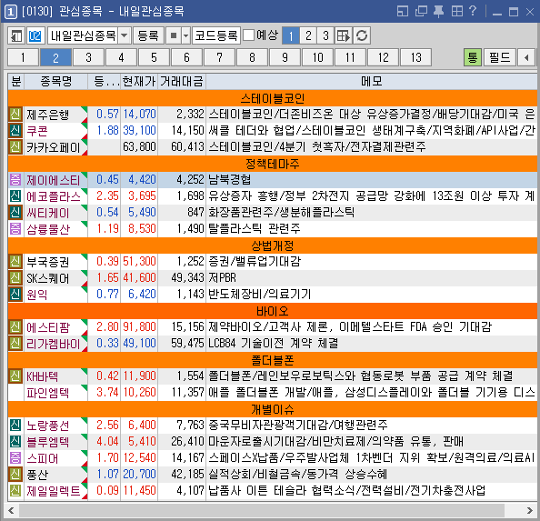The width and height of the screenshot is (540, 521).
Task: Select the 쿠콘 stock row name
Action: tap(37, 131)
